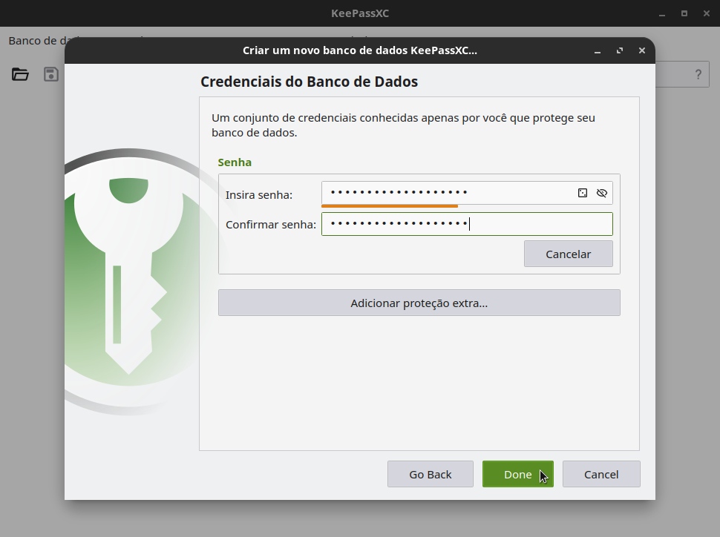Click Adicionar proteção extra button
The width and height of the screenshot is (720, 537).
[x=419, y=303]
